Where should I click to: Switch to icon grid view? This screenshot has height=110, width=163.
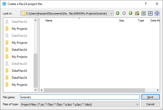tap(144, 13)
